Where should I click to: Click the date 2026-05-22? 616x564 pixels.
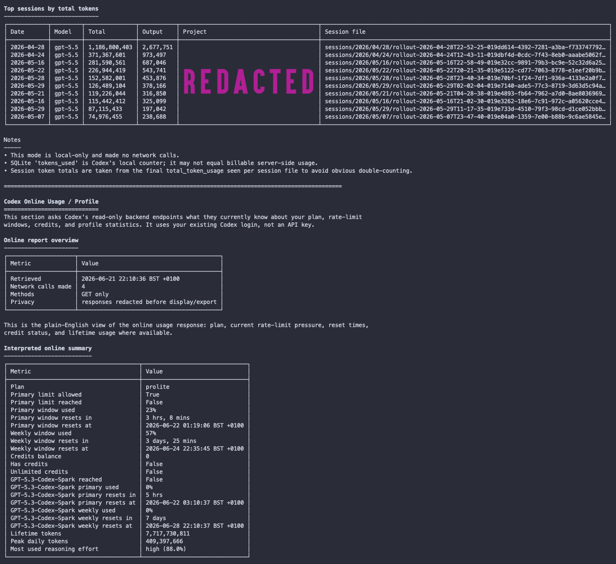tap(28, 70)
